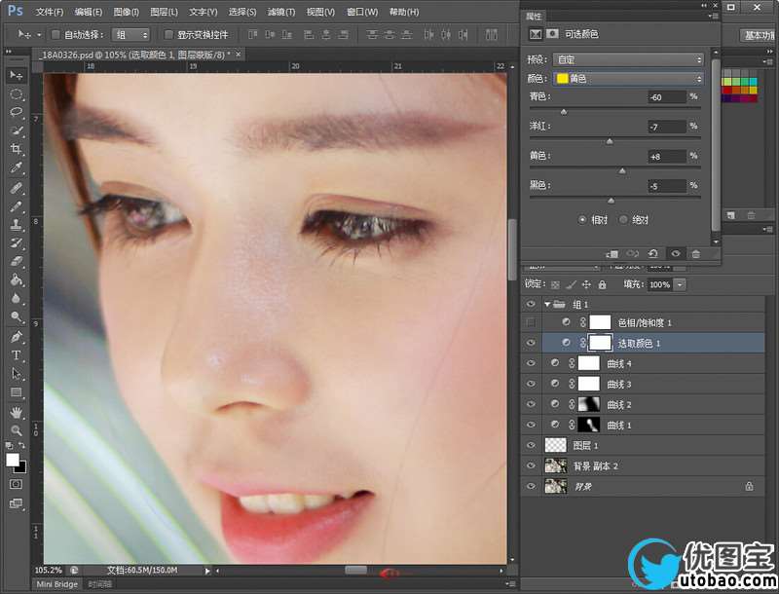The image size is (779, 594).
Task: Select the Path Selection tool
Action: (16, 374)
